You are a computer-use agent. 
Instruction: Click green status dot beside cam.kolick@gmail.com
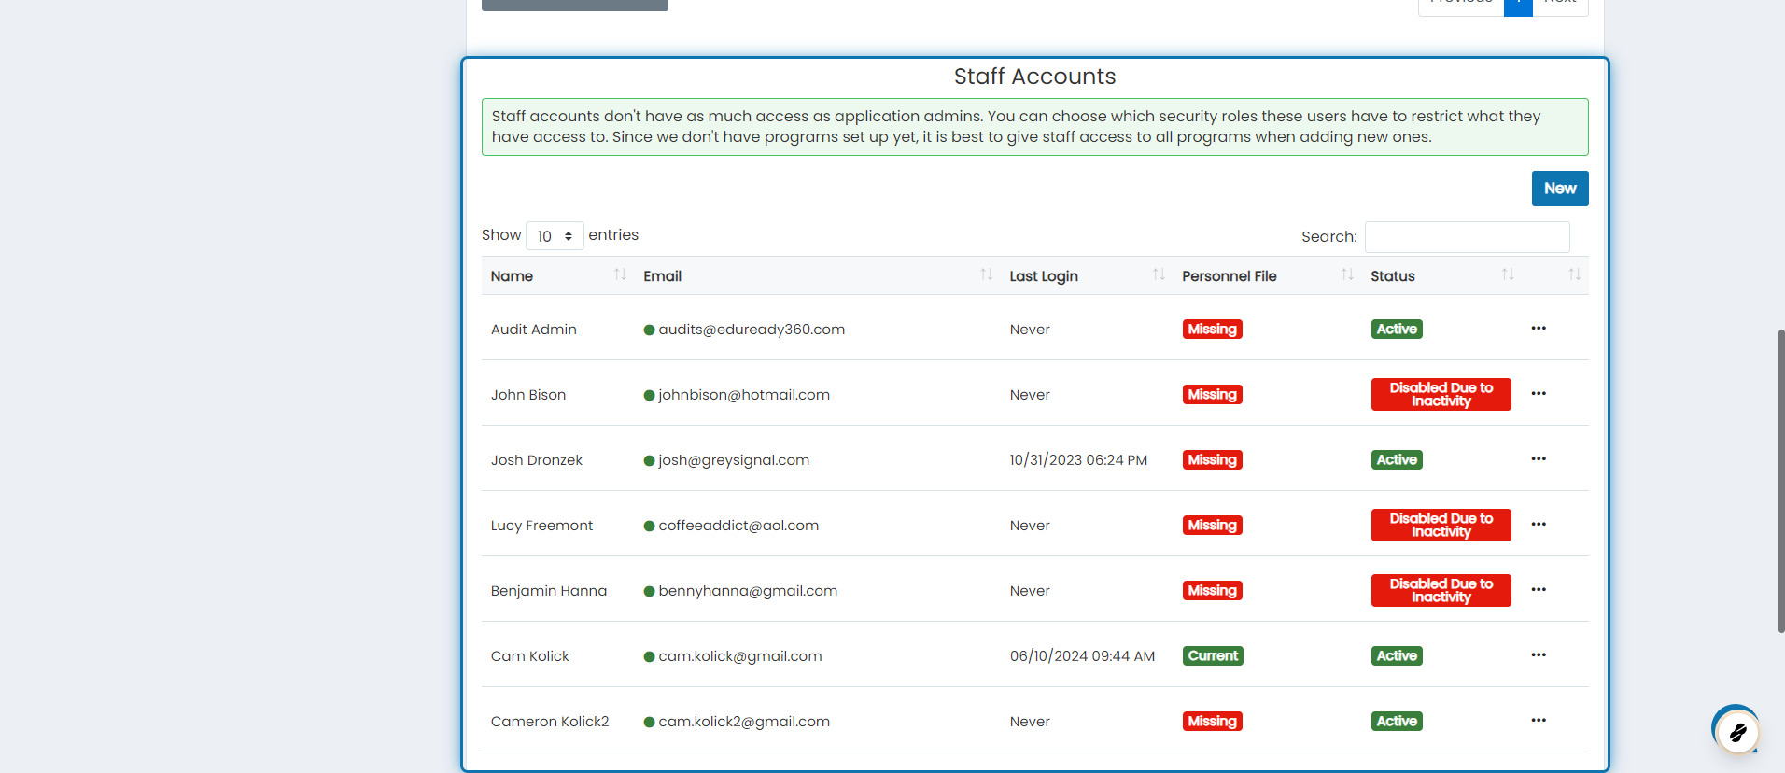click(x=649, y=656)
